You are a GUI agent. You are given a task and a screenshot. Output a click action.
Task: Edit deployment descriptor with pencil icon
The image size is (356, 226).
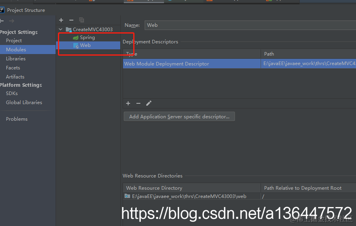(149, 103)
